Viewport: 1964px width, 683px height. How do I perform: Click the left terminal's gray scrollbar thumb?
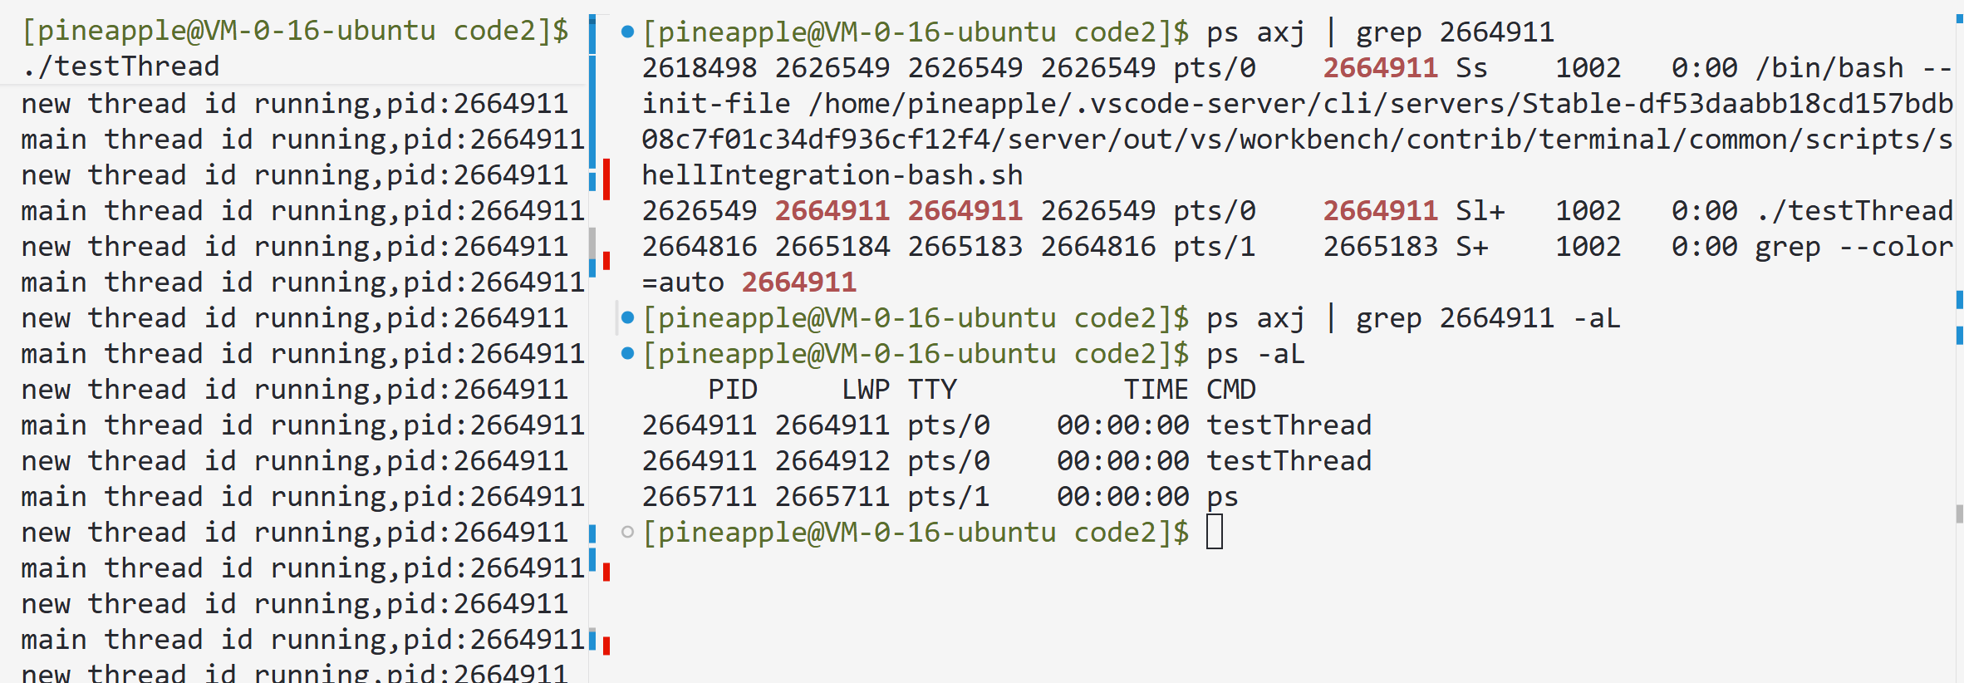[592, 244]
